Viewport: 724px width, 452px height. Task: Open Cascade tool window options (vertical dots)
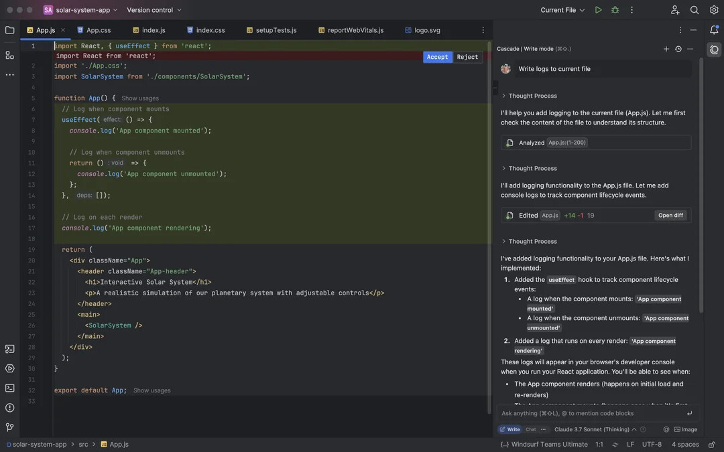click(680, 30)
